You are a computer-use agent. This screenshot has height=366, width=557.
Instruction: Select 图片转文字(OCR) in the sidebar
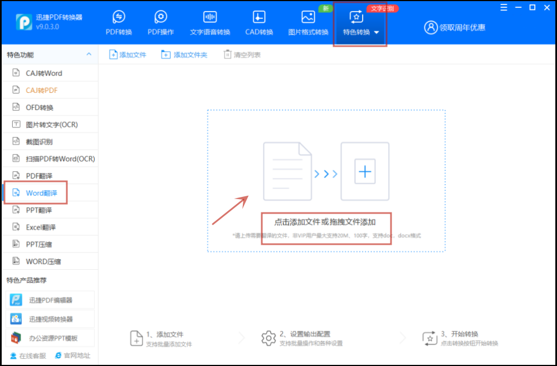pos(50,125)
